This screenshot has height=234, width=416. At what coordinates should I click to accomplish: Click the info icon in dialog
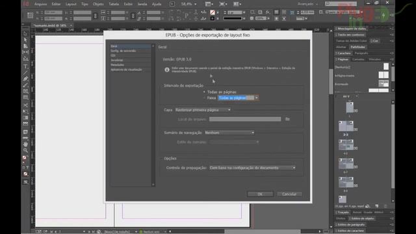[x=167, y=70]
